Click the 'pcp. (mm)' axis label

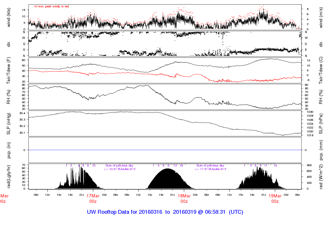(321, 150)
